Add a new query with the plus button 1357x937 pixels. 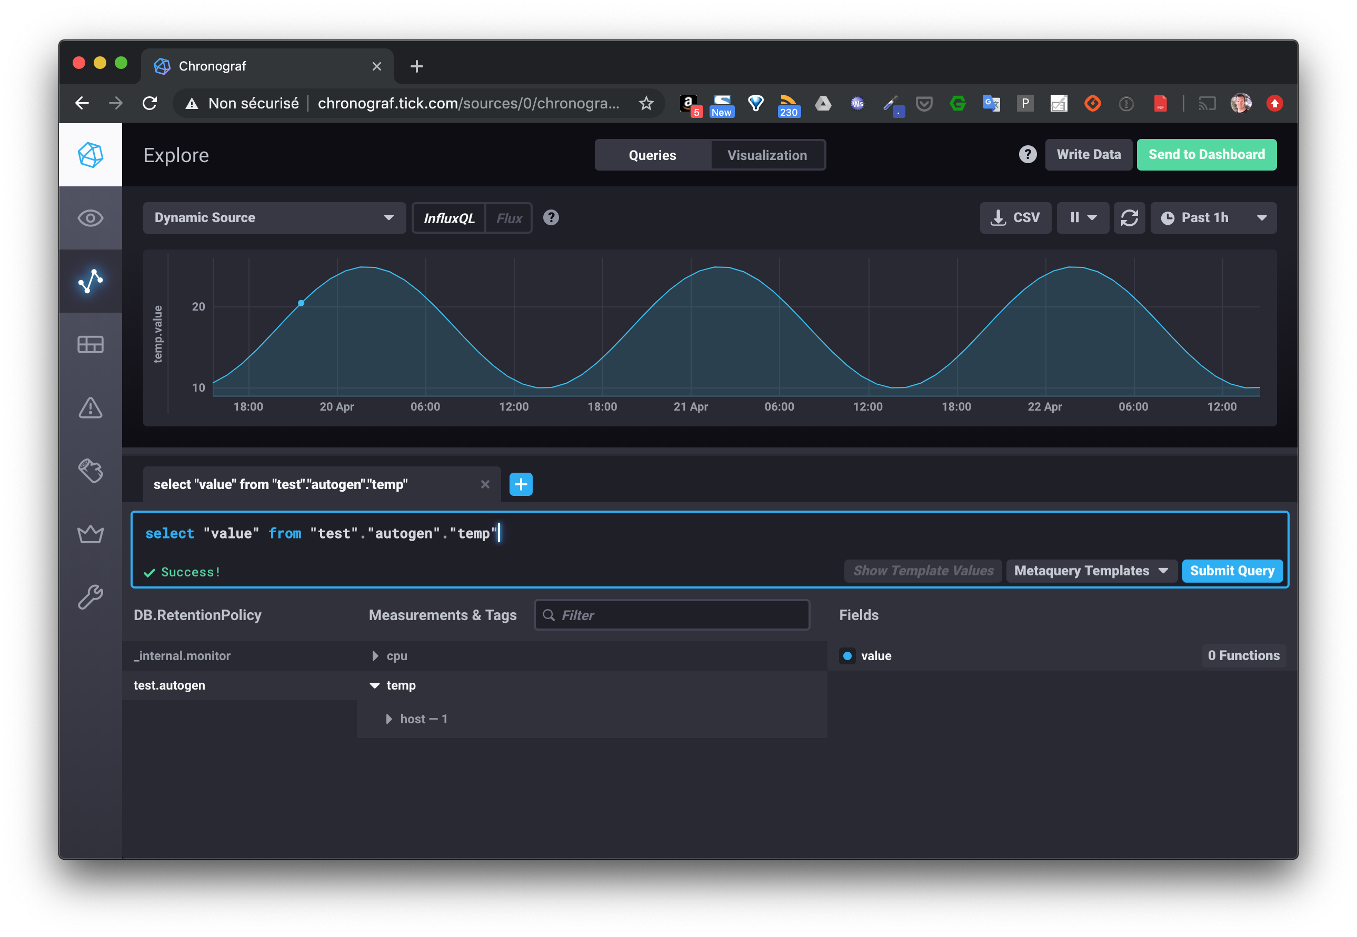tap(521, 484)
